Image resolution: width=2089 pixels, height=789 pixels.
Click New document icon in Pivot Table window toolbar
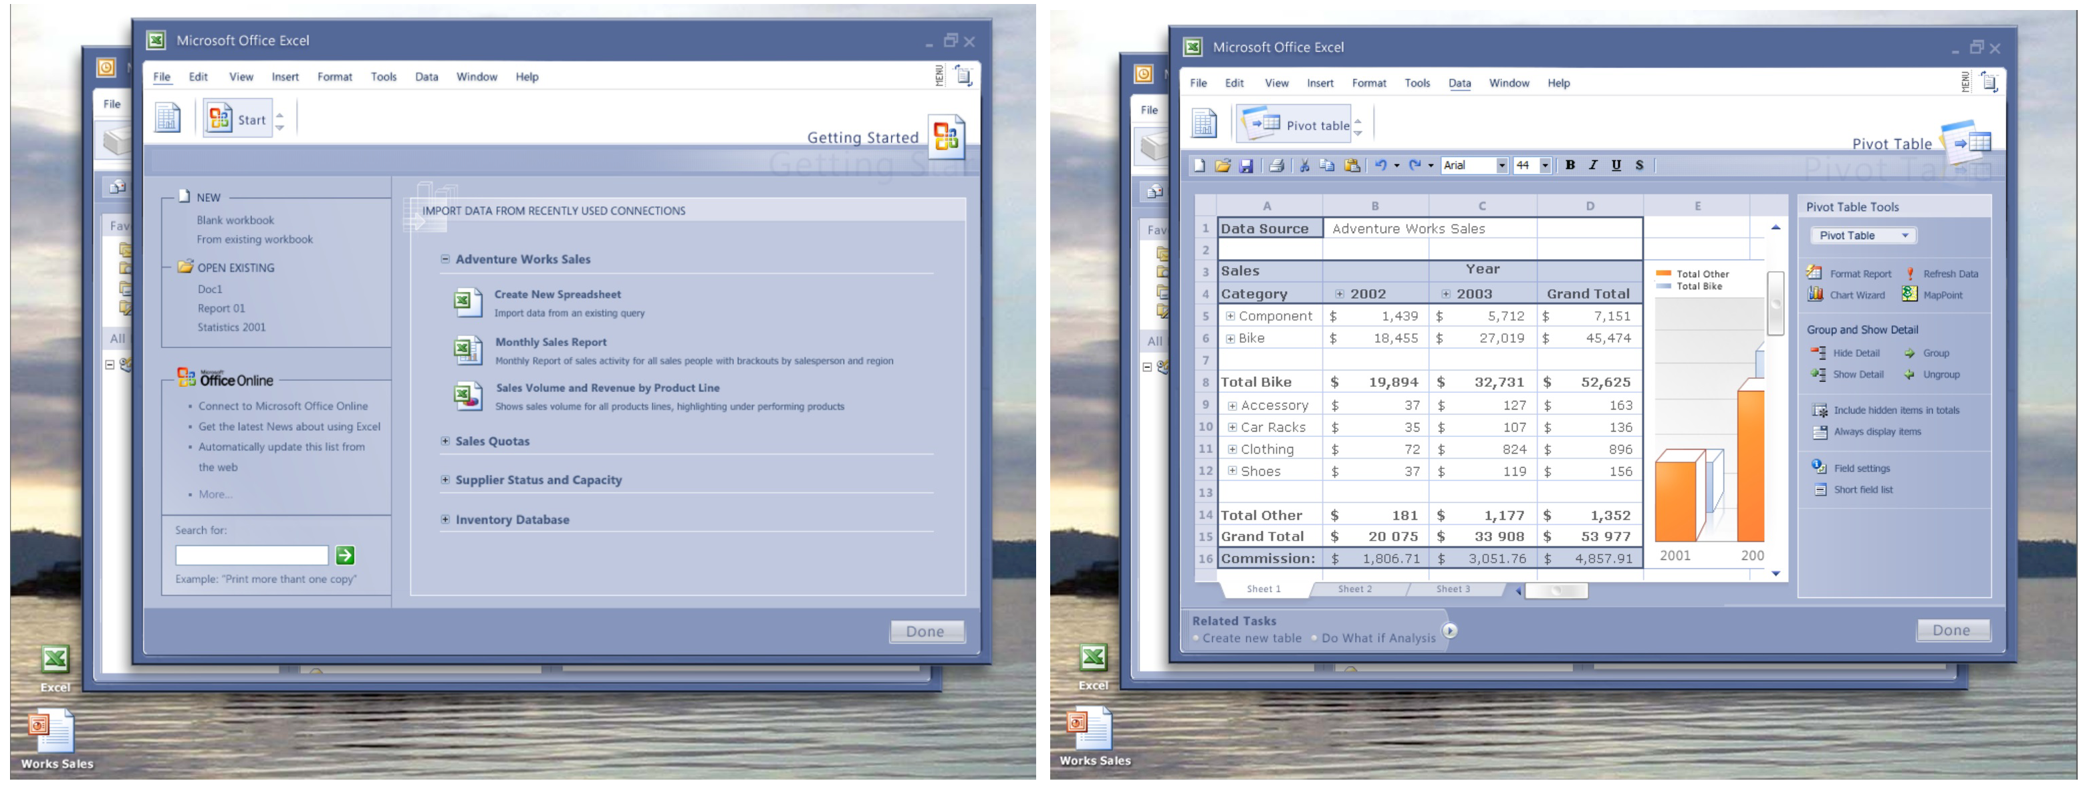[1199, 165]
